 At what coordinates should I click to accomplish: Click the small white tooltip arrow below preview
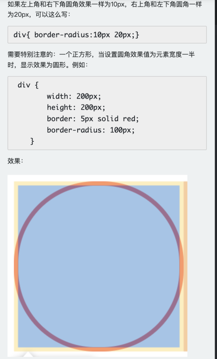click(x=28, y=354)
